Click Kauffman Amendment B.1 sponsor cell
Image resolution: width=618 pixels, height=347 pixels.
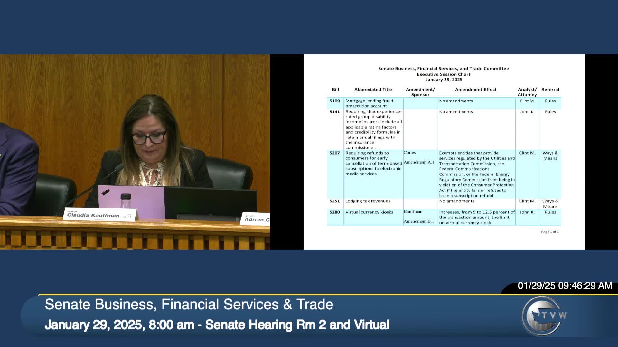(x=419, y=217)
